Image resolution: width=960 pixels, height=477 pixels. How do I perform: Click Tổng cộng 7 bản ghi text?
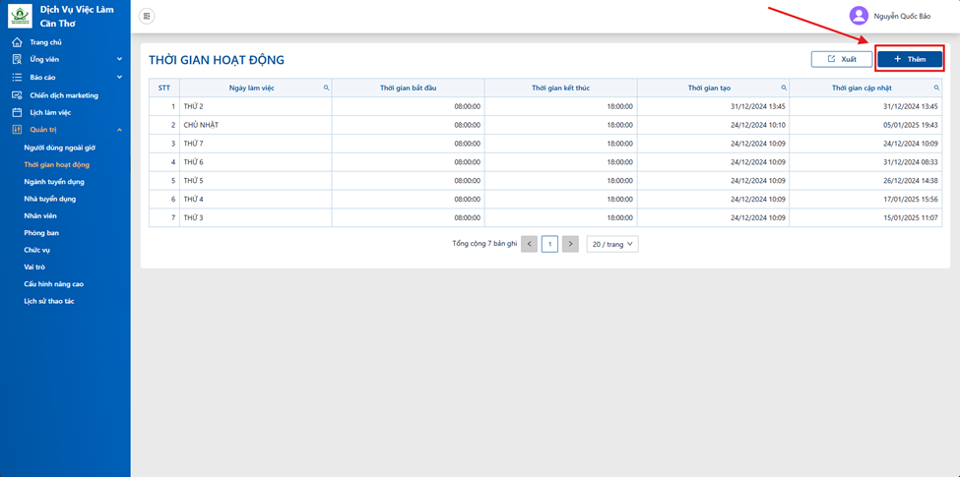[484, 243]
